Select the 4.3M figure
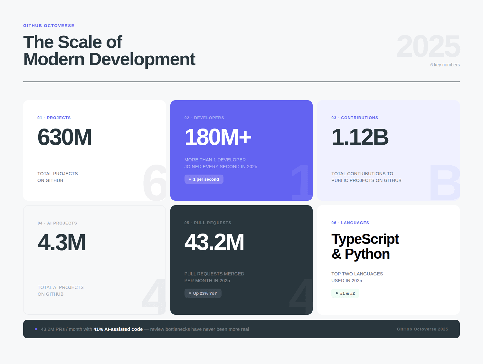483x364 pixels. [x=62, y=243]
